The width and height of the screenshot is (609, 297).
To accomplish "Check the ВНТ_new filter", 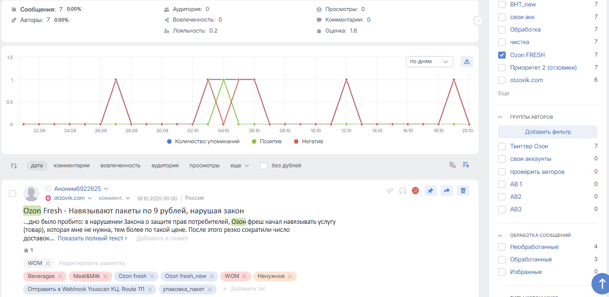I will click(502, 4).
